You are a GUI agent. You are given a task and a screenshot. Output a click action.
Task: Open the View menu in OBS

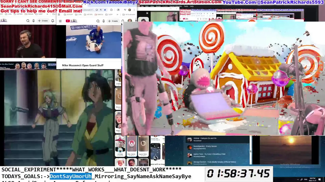[x=152, y=6]
